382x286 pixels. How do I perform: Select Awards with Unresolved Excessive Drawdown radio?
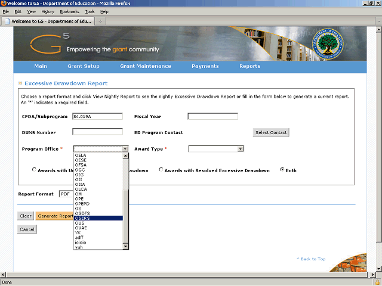point(34,169)
